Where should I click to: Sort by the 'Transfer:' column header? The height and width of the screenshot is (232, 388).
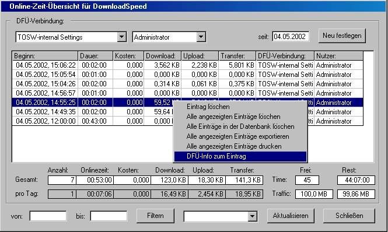(x=237, y=56)
